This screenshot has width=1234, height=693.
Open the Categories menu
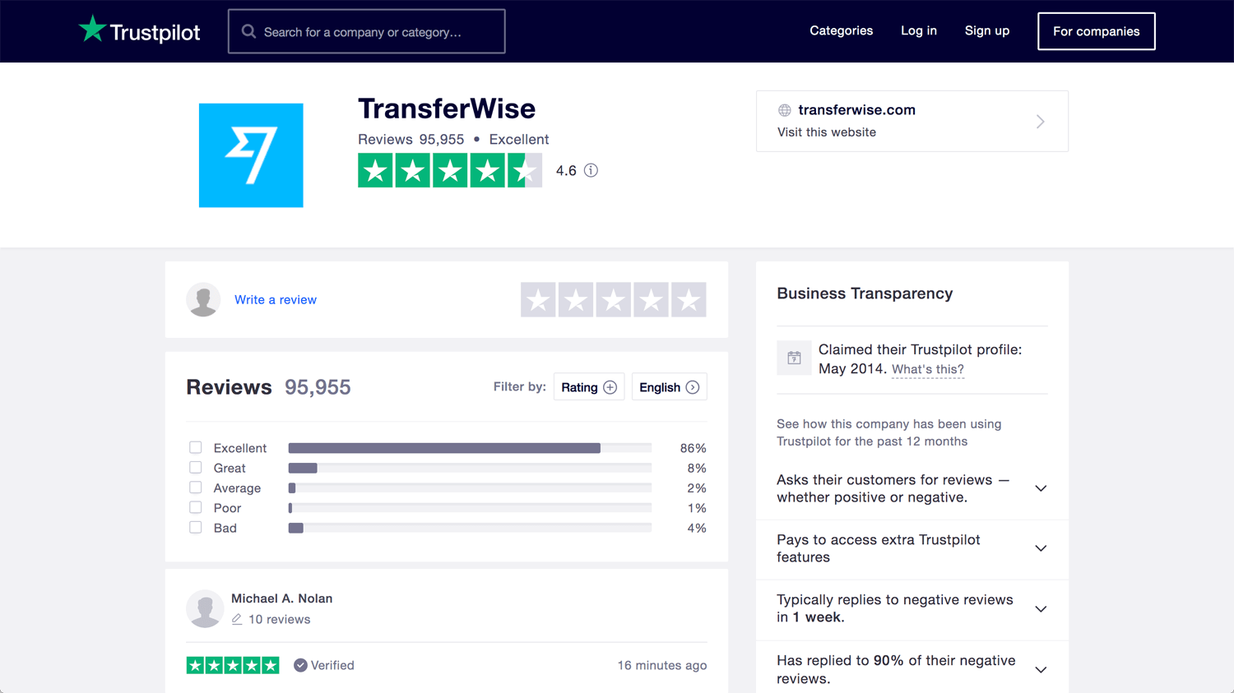pos(841,30)
